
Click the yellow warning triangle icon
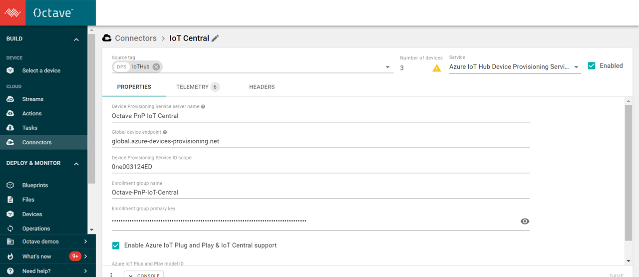[437, 68]
